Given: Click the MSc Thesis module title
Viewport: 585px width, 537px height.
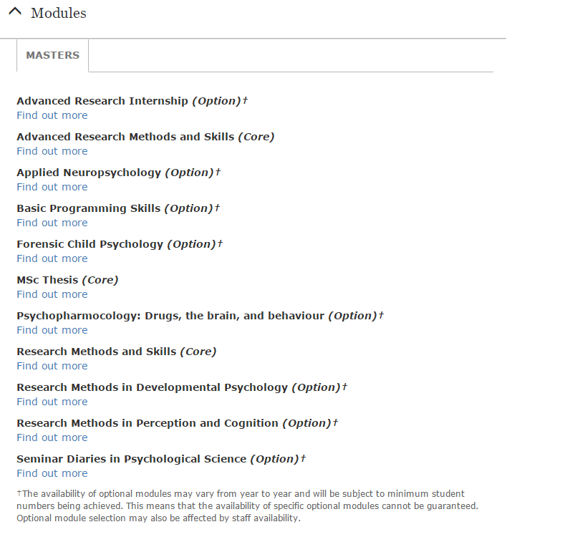Looking at the screenshot, I should pyautogui.click(x=47, y=280).
